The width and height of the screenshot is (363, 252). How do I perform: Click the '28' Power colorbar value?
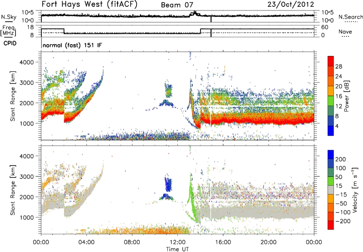338,66
